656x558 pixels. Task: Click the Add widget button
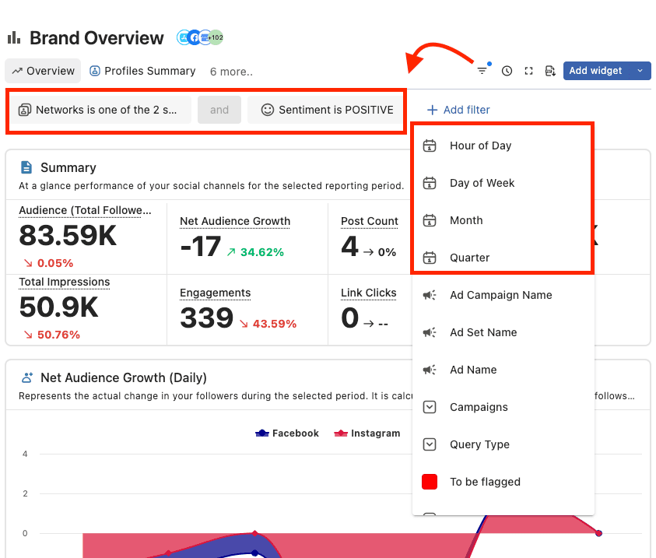[x=595, y=71]
